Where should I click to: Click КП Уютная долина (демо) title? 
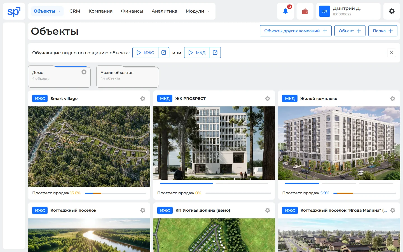pos(203,210)
